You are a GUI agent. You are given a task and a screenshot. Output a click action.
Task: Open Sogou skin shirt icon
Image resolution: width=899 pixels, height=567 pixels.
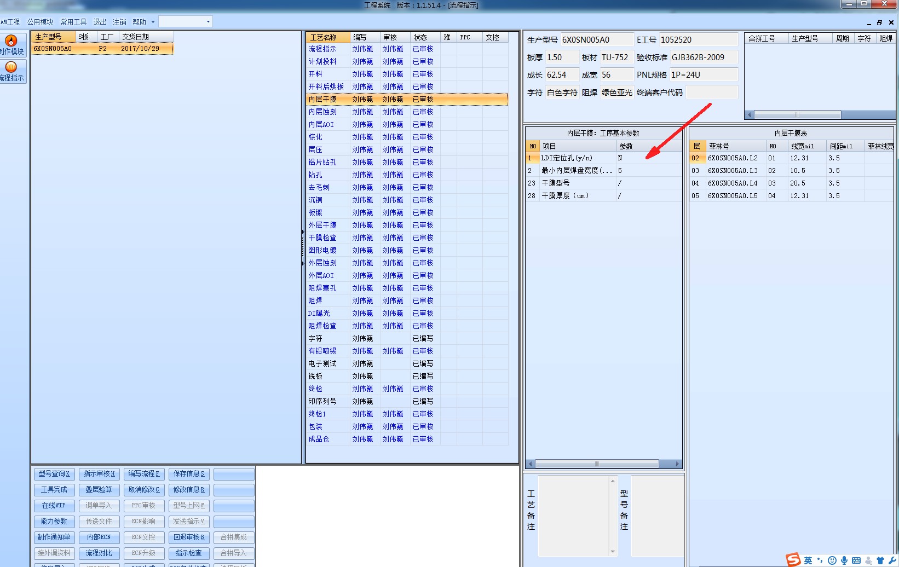880,560
